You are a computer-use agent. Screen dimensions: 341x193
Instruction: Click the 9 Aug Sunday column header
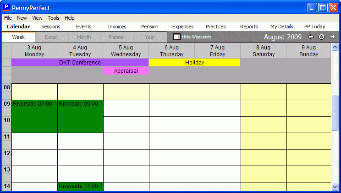click(308, 51)
